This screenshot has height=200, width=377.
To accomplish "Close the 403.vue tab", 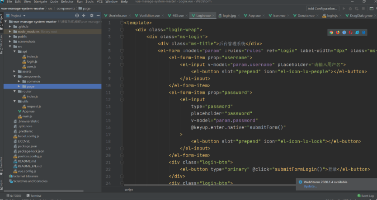I will pyautogui.click(x=187, y=16).
